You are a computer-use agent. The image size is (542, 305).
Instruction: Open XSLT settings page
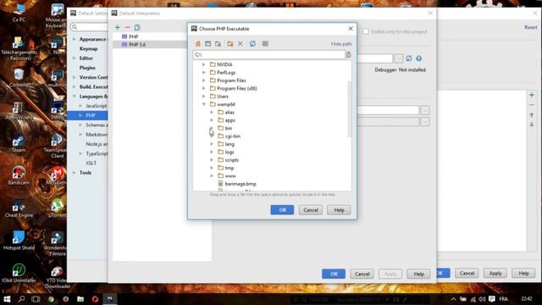pos(91,163)
